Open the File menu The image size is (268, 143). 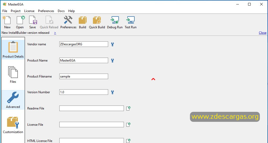(5, 11)
